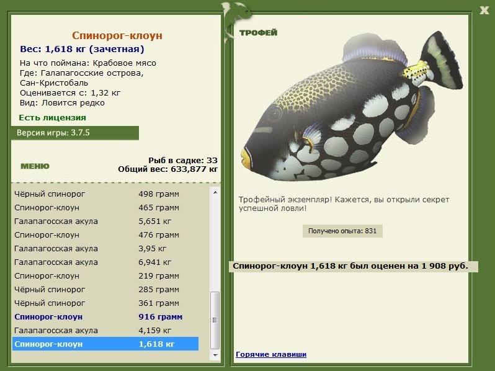Select bold Спинорог-клоун 916 грамм row
The height and width of the screenshot is (371, 495).
point(105,316)
